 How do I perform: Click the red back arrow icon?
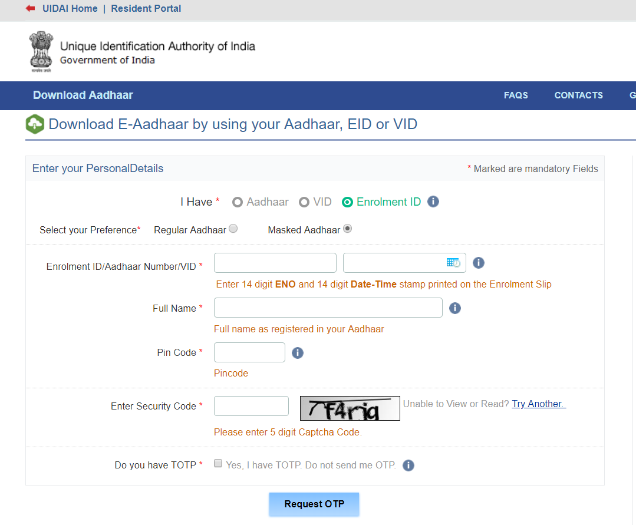click(x=30, y=8)
